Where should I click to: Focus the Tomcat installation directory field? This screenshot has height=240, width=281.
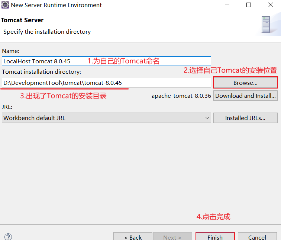(x=106, y=83)
